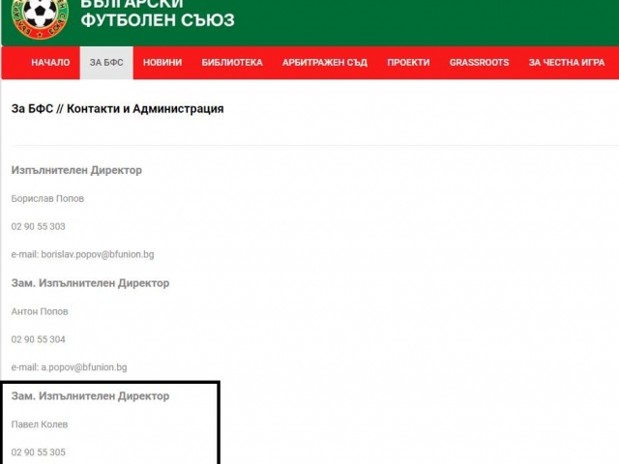Click the heading directly above Борислав Попов
The width and height of the screenshot is (619, 464).
(76, 170)
